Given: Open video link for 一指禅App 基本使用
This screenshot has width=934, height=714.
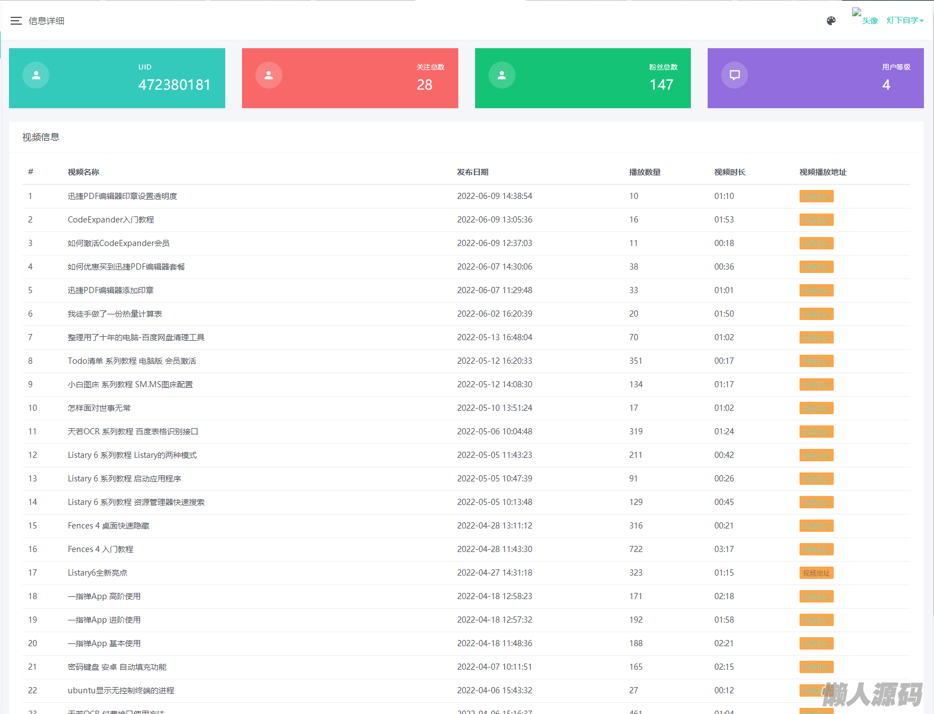Looking at the screenshot, I should 816,643.
